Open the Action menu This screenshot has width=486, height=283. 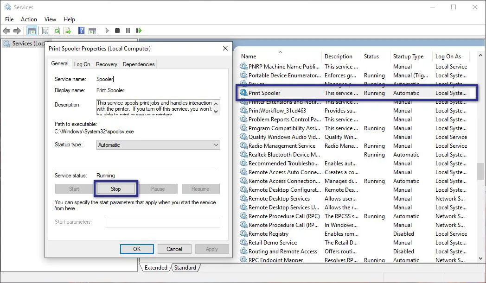[x=29, y=19]
